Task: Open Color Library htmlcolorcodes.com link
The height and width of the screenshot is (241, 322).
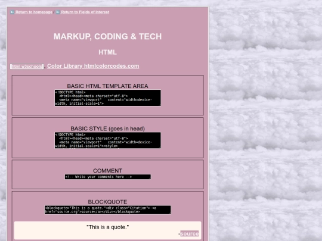Action: 93,66
